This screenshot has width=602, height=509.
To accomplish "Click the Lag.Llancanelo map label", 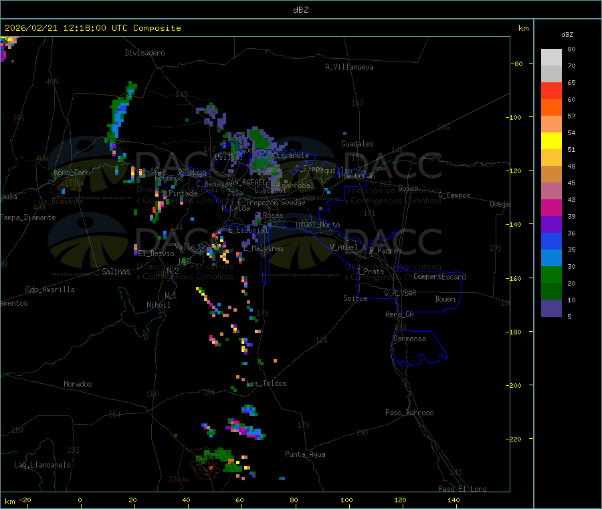I will coord(42,465).
